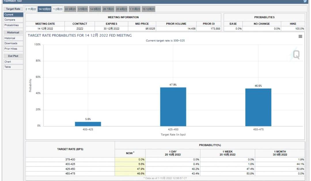This screenshot has height=181, width=311.
Task: Choose the 14 6月23 meeting tab
Action: 95,9
